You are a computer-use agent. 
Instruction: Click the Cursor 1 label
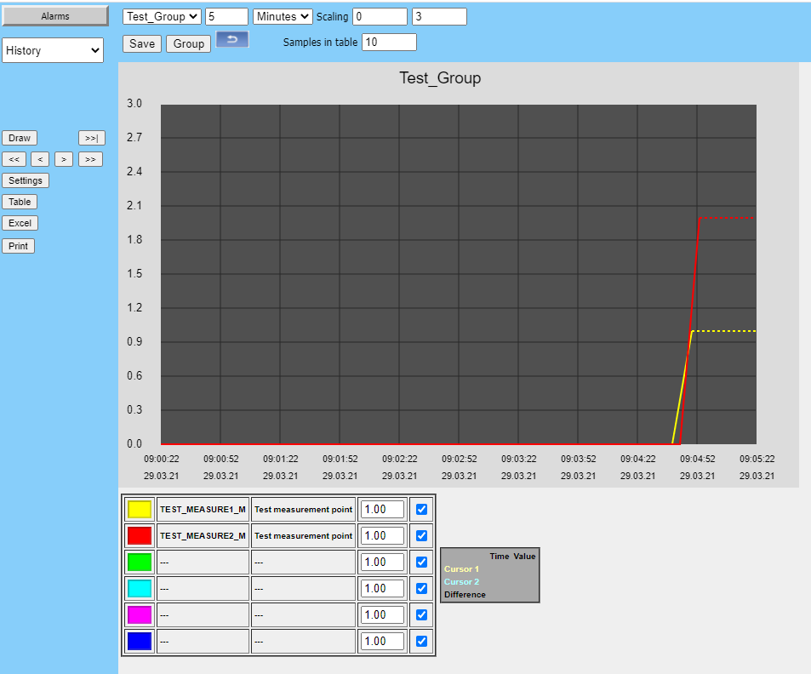(x=461, y=569)
